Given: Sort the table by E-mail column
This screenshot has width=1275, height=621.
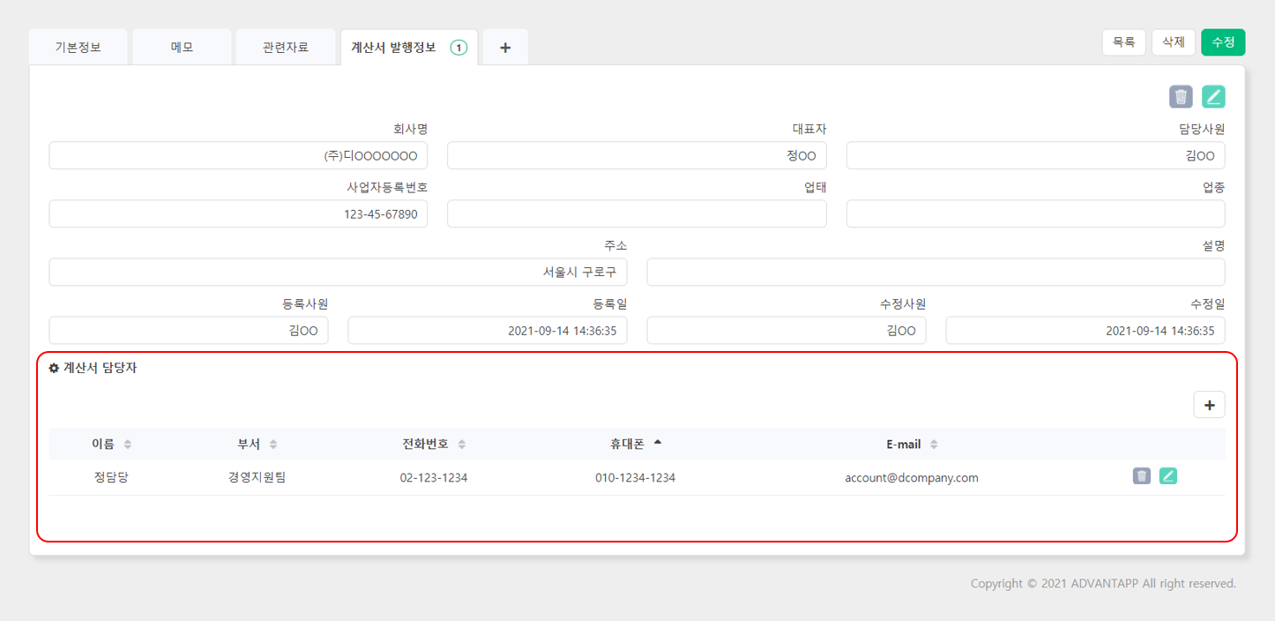Looking at the screenshot, I should pyautogui.click(x=913, y=444).
